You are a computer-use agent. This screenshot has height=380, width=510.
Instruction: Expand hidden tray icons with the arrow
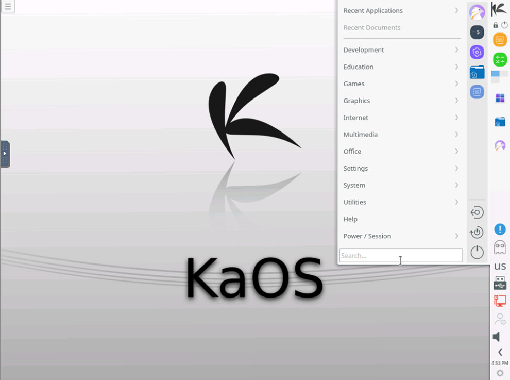pos(500,352)
